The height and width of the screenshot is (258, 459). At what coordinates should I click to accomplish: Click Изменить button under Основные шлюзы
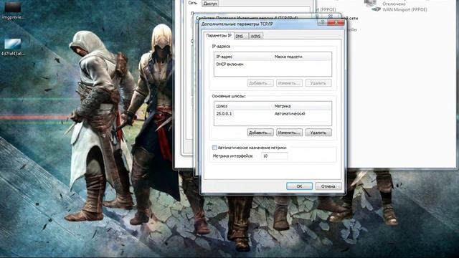(289, 133)
